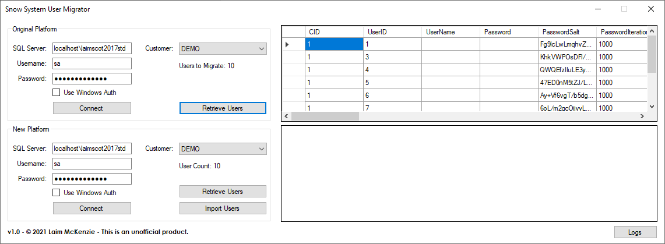Click the grid's vertical scrollbar down arrow
The height and width of the screenshot is (244, 665).
(652, 107)
